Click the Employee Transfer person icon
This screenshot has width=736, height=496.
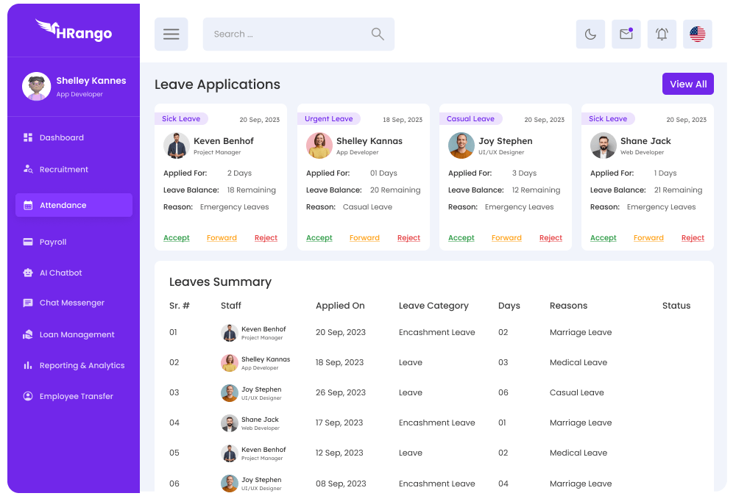tap(28, 396)
